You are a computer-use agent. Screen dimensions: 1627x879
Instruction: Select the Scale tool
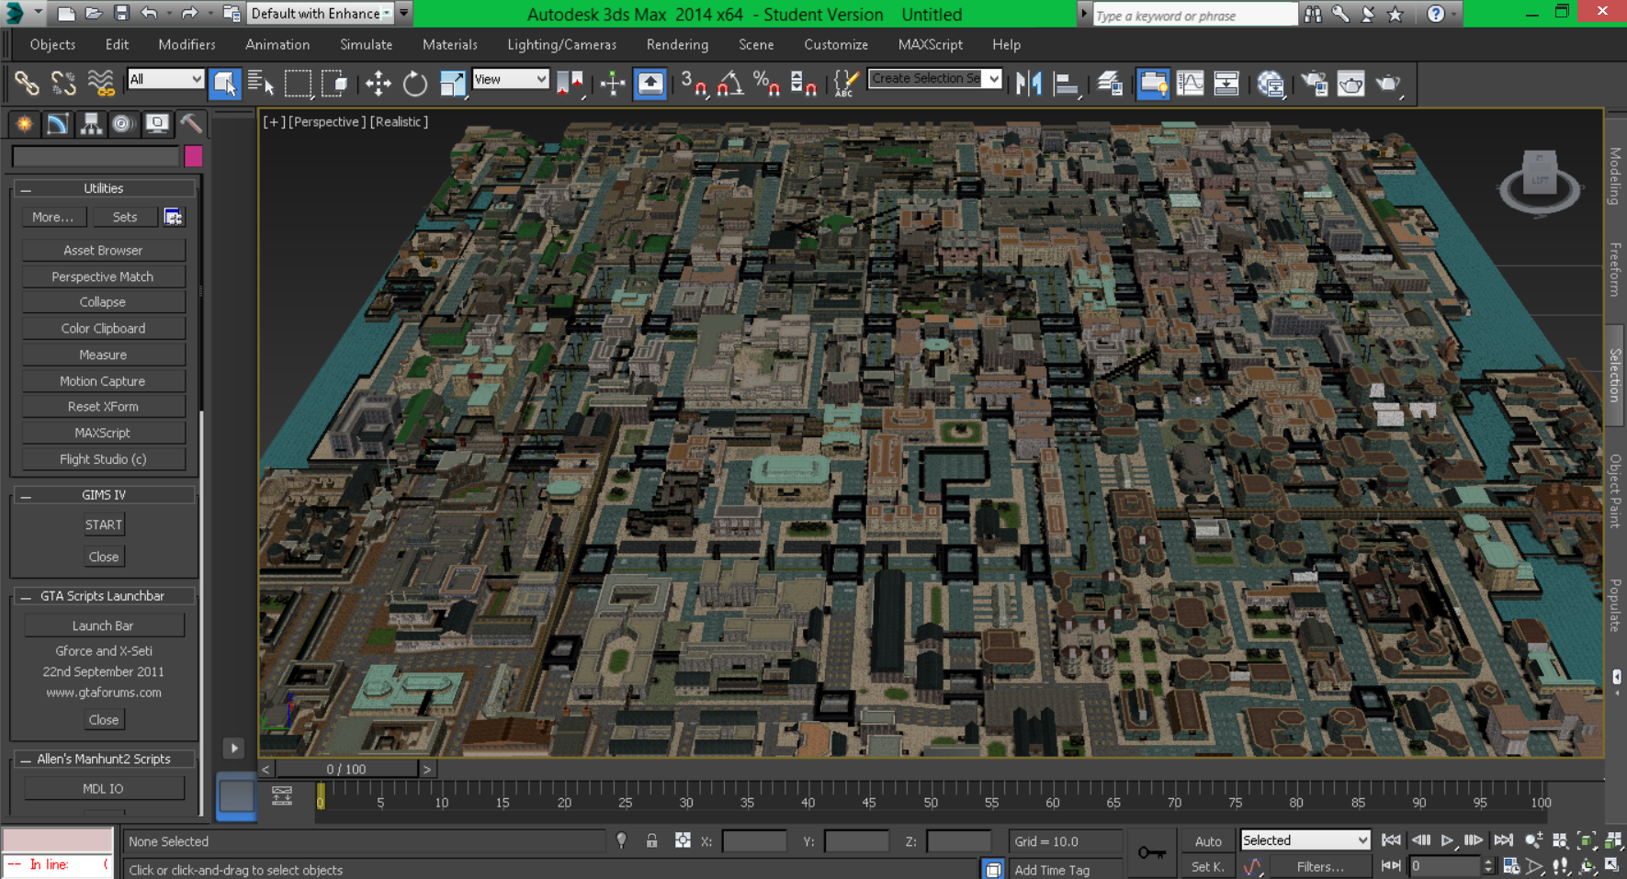452,84
